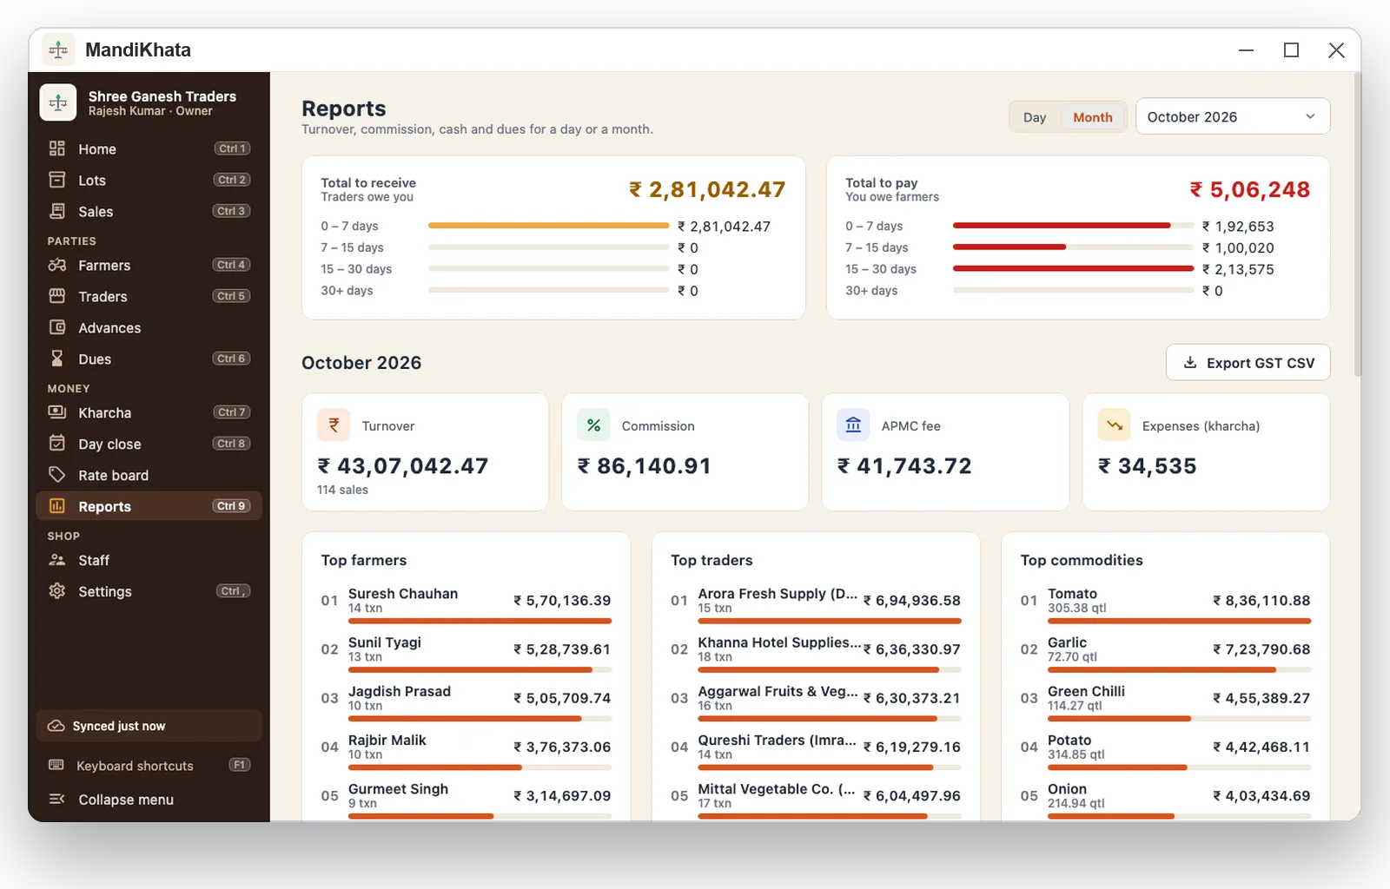Open the Shree Ganesh Traders account header
The width and height of the screenshot is (1390, 889).
coord(149,102)
